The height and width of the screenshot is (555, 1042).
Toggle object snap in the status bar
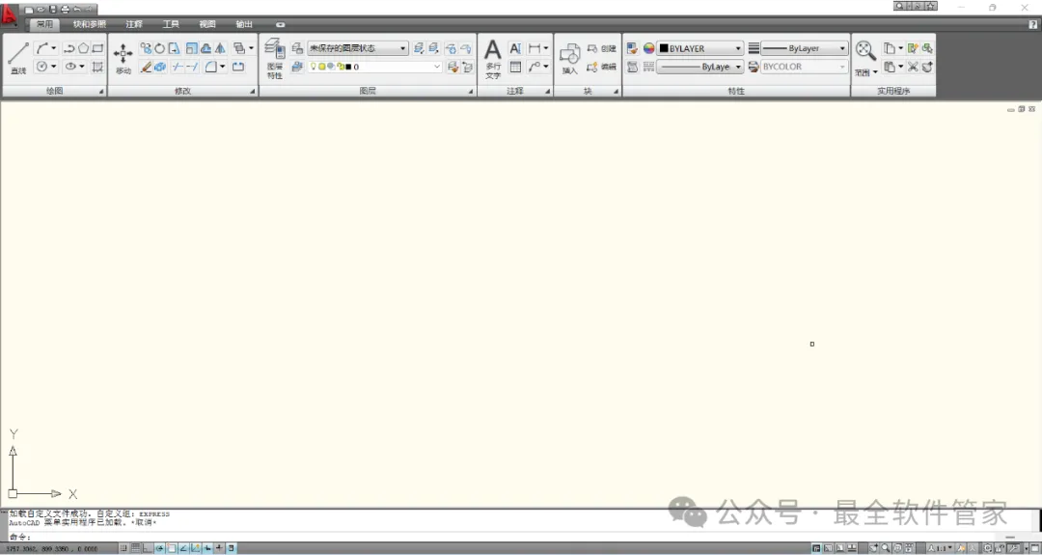point(172,548)
